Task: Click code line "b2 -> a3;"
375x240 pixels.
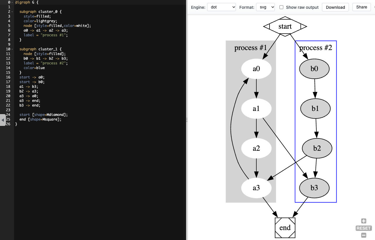Action: pos(29,91)
